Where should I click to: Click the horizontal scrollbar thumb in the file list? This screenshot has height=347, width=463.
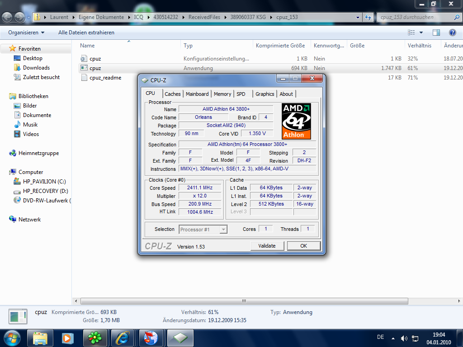(x=244, y=301)
